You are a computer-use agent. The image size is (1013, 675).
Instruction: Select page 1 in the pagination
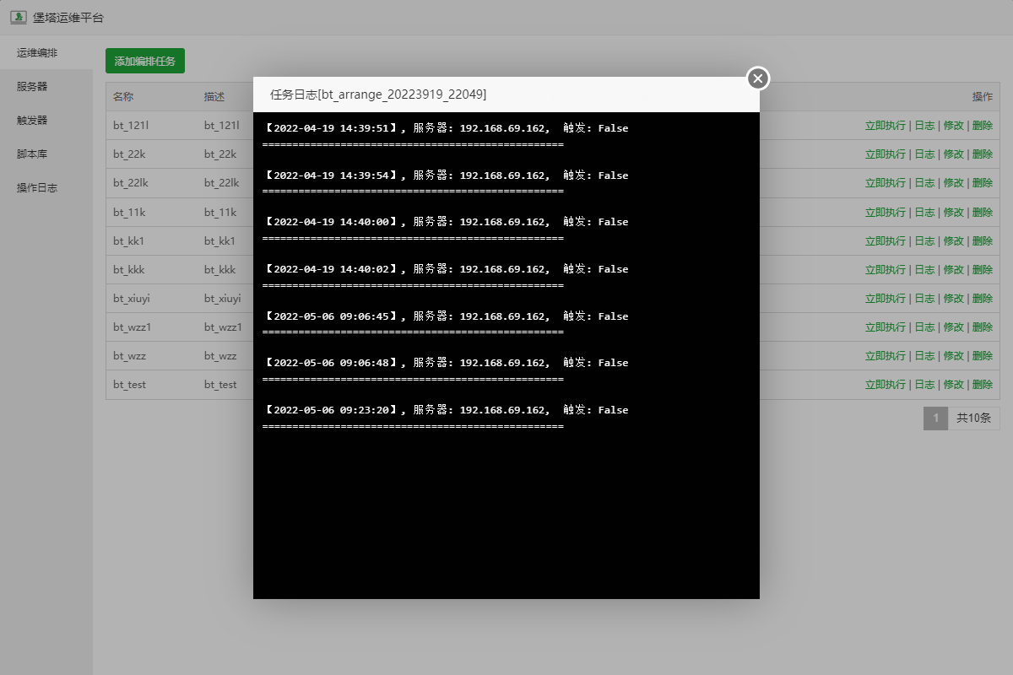[x=935, y=418]
